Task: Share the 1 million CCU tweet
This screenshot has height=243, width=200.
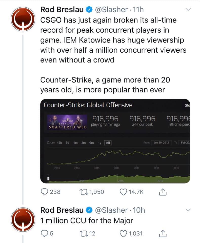Action: [x=162, y=233]
